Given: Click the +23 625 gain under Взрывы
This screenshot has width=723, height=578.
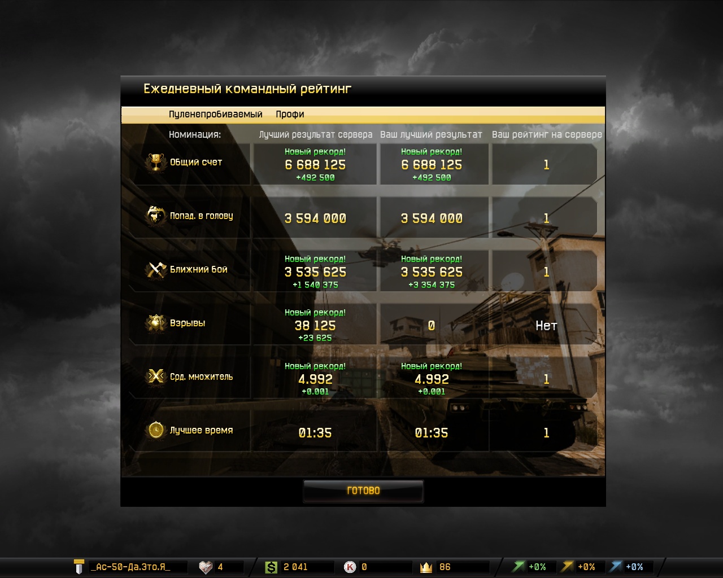Looking at the screenshot, I should pos(315,338).
